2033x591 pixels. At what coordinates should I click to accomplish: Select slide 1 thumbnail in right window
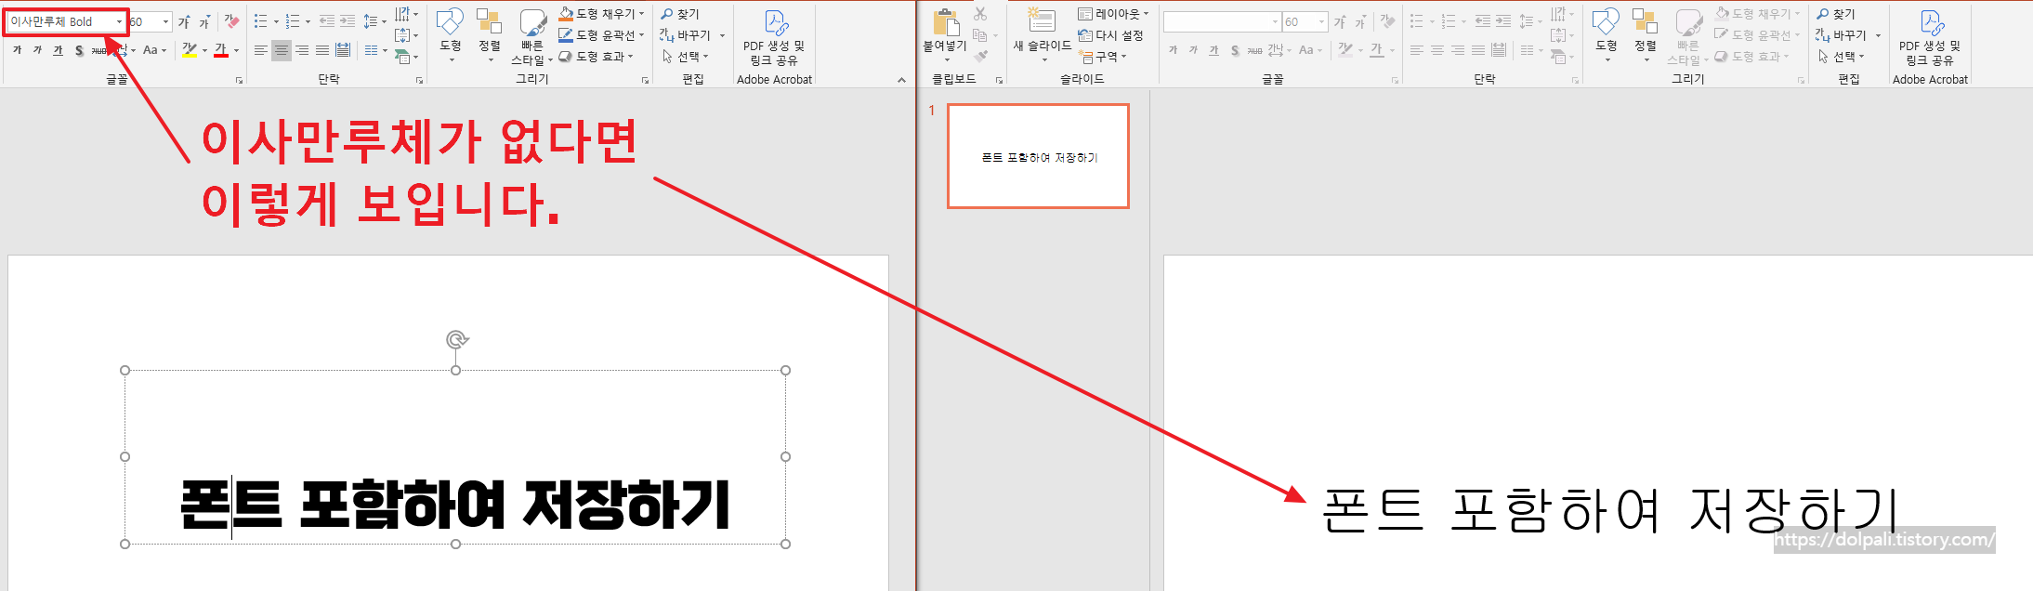click(1038, 156)
